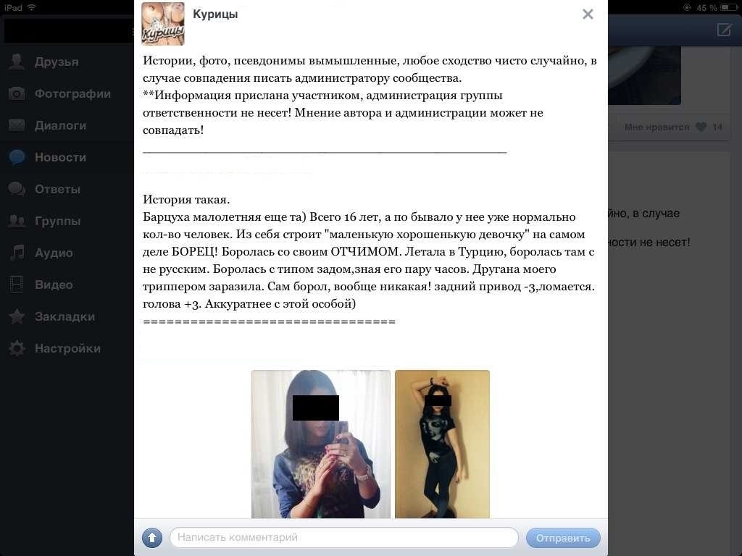This screenshot has height=556, width=742.
Task: Open Диалоги envelope icon
Action: (x=17, y=125)
